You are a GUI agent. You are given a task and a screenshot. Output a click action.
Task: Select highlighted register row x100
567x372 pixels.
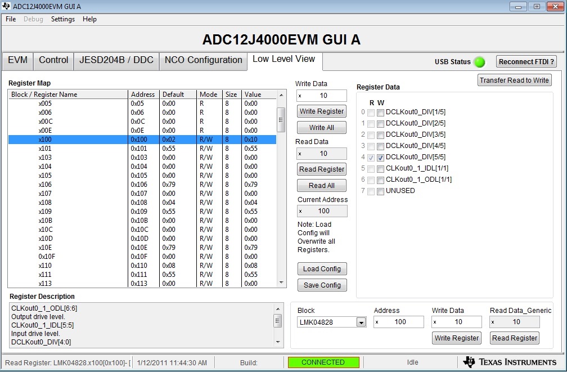tap(142, 140)
